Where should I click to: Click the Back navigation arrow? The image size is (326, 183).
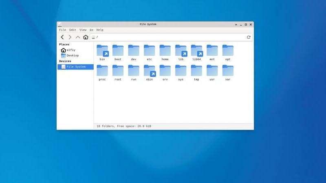click(x=62, y=37)
